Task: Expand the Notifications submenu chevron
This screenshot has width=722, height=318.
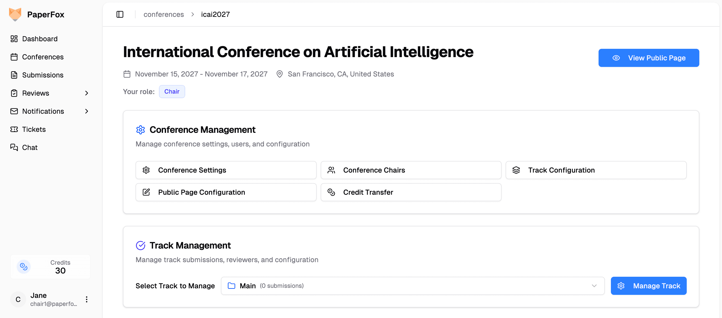Action: point(86,111)
